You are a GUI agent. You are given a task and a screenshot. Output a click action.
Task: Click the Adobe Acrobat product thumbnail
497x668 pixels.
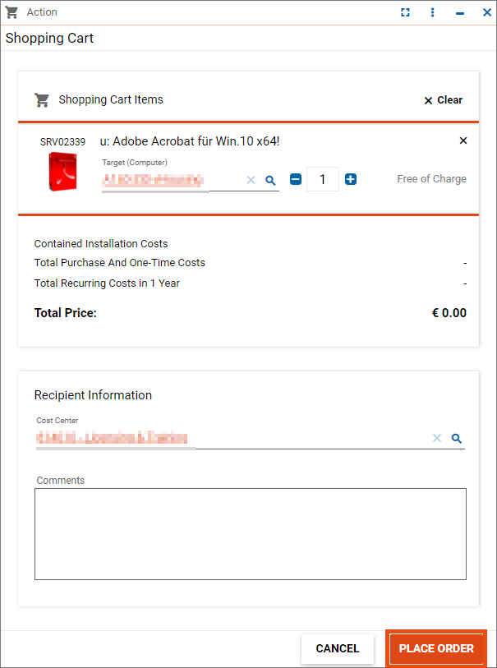click(62, 171)
